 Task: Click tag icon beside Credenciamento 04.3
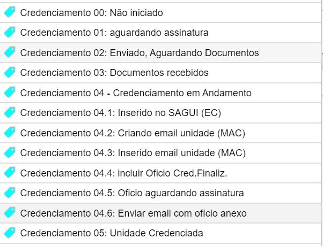tap(10, 152)
